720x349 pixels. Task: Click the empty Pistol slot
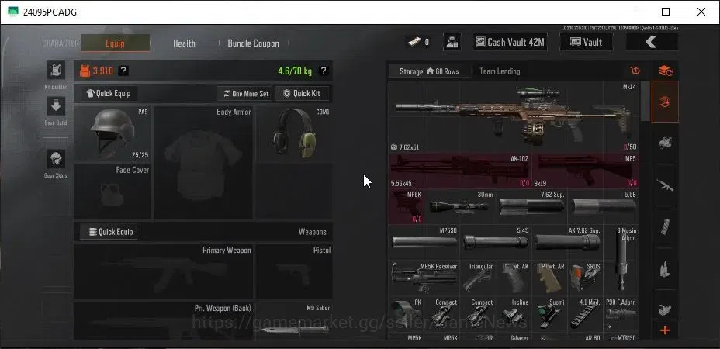[294, 272]
